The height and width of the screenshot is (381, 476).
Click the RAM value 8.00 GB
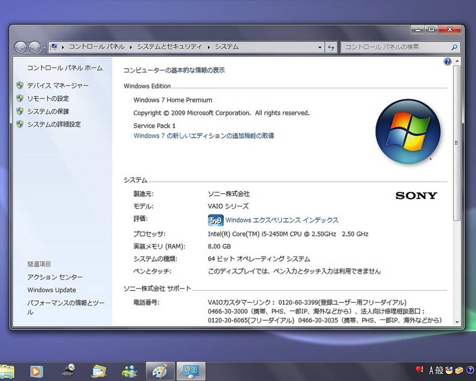[219, 246]
